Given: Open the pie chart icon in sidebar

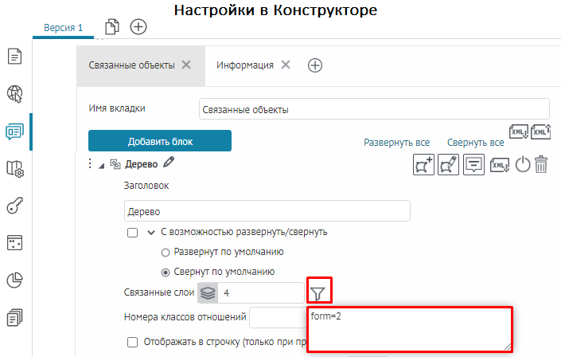Looking at the screenshot, I should 14,280.
